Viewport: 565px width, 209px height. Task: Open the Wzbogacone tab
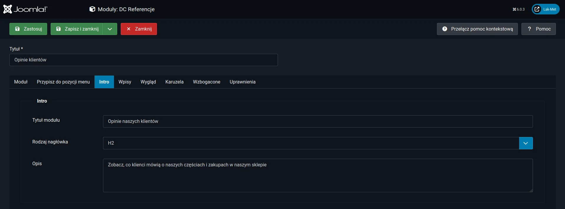207,82
